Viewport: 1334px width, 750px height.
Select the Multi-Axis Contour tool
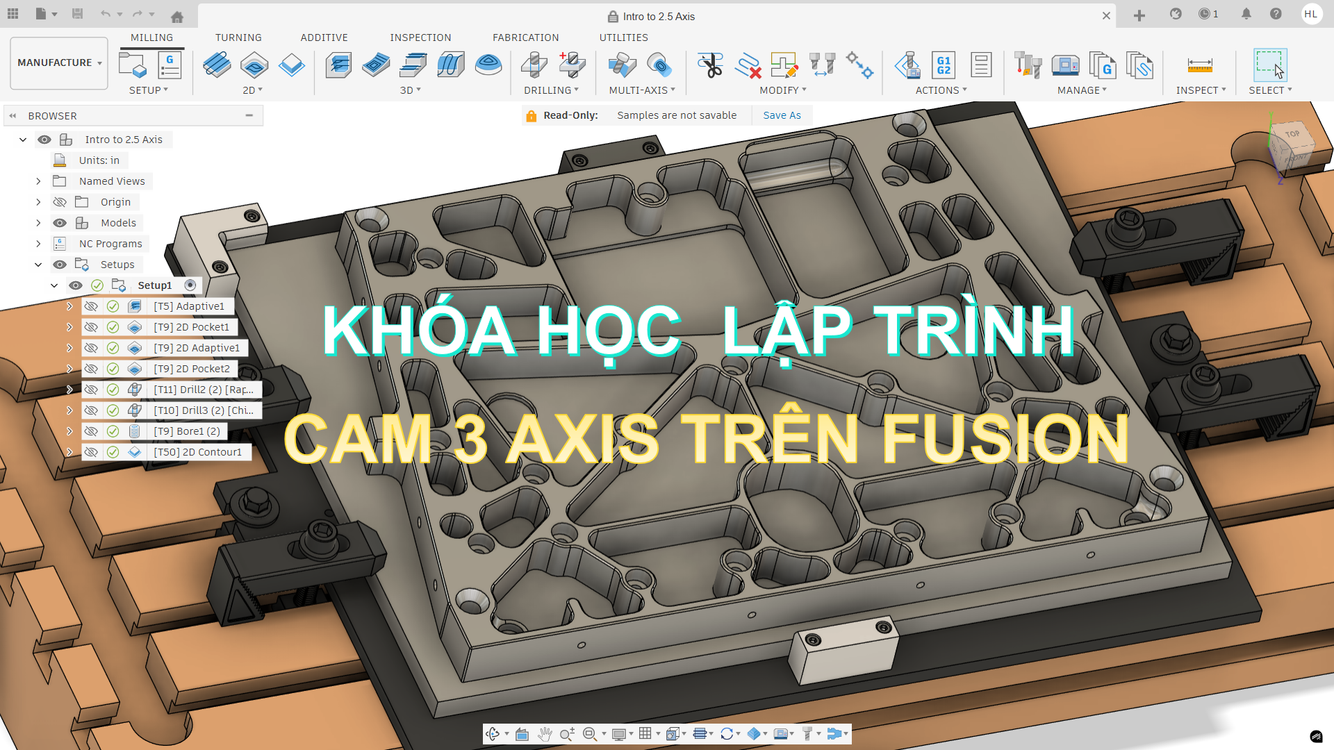pyautogui.click(x=659, y=65)
